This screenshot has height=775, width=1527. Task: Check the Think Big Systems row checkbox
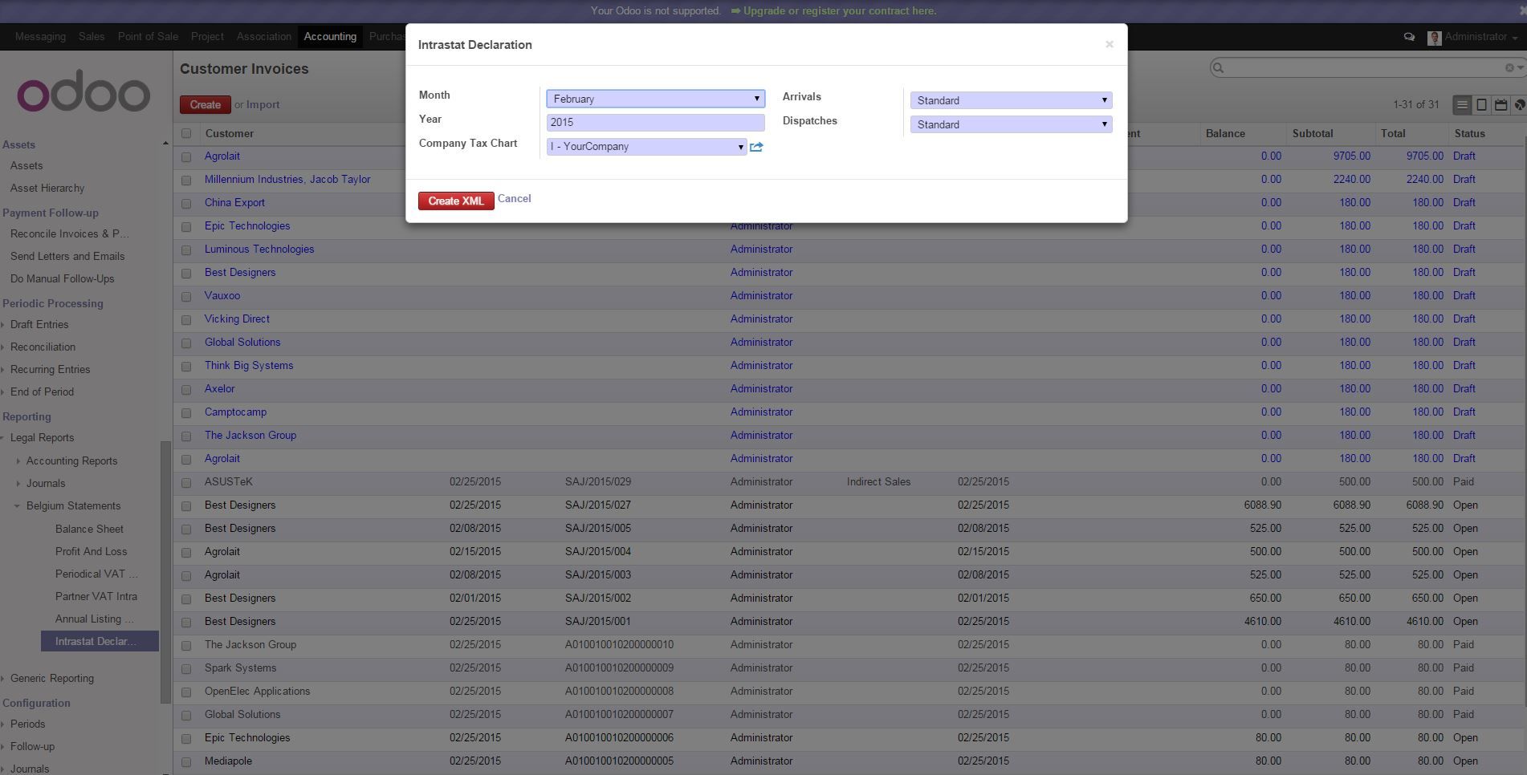(186, 367)
